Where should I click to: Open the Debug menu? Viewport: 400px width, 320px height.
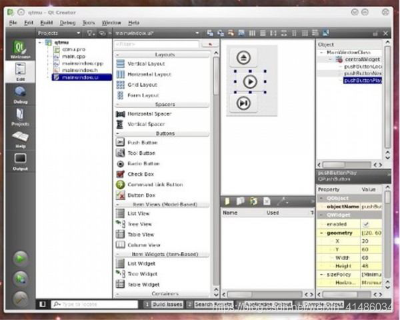click(67, 23)
